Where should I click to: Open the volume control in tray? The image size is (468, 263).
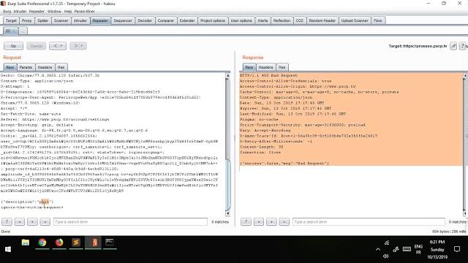[386, 256]
